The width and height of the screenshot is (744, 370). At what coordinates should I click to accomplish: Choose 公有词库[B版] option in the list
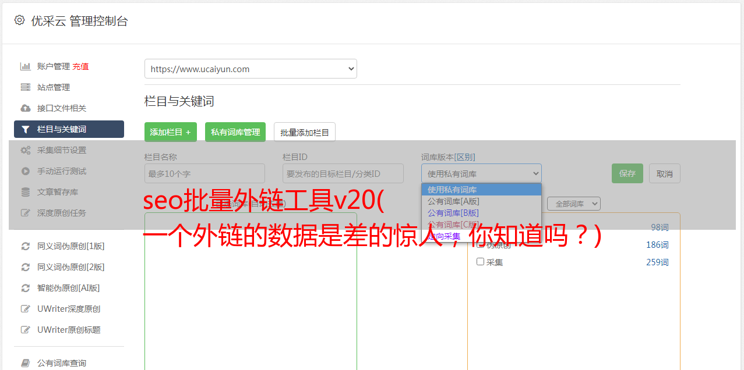pos(481,213)
